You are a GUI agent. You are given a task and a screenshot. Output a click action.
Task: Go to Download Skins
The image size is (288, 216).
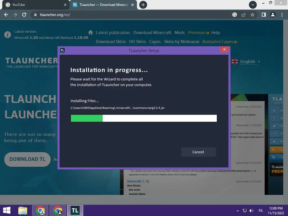[111, 42]
